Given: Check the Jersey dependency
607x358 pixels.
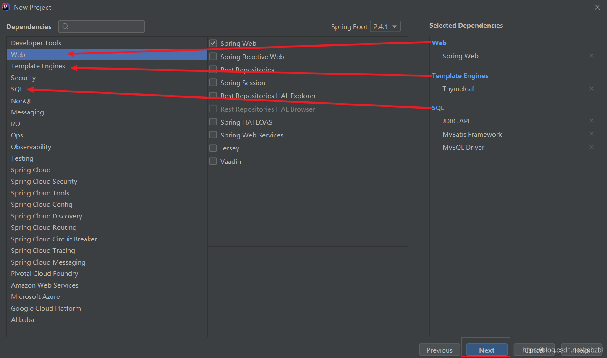Looking at the screenshot, I should point(213,148).
